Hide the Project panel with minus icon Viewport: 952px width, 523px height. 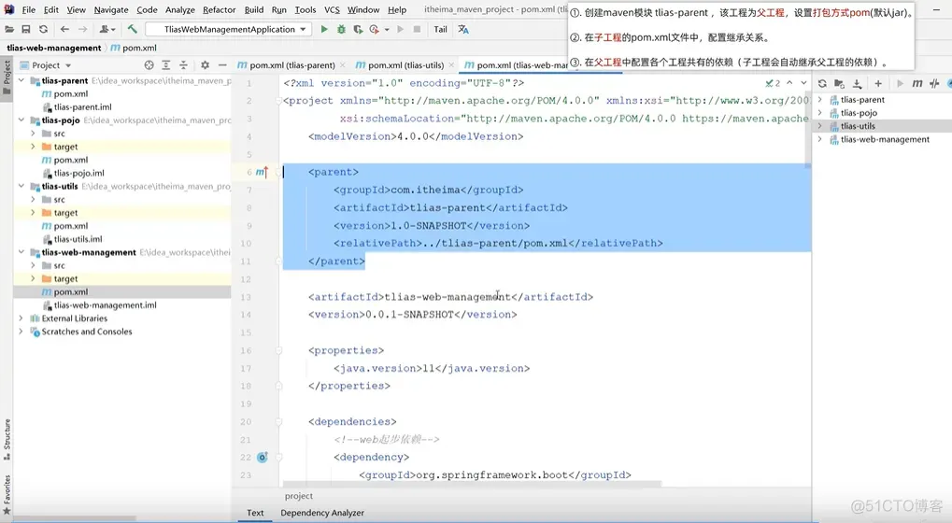222,65
